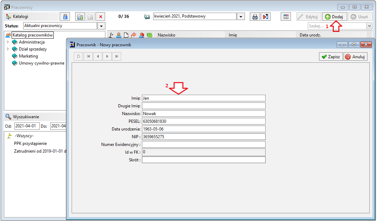Image resolution: width=377 pixels, height=221 pixels.
Task: Expand the Administracja tree node
Action: pyautogui.click(x=8, y=42)
